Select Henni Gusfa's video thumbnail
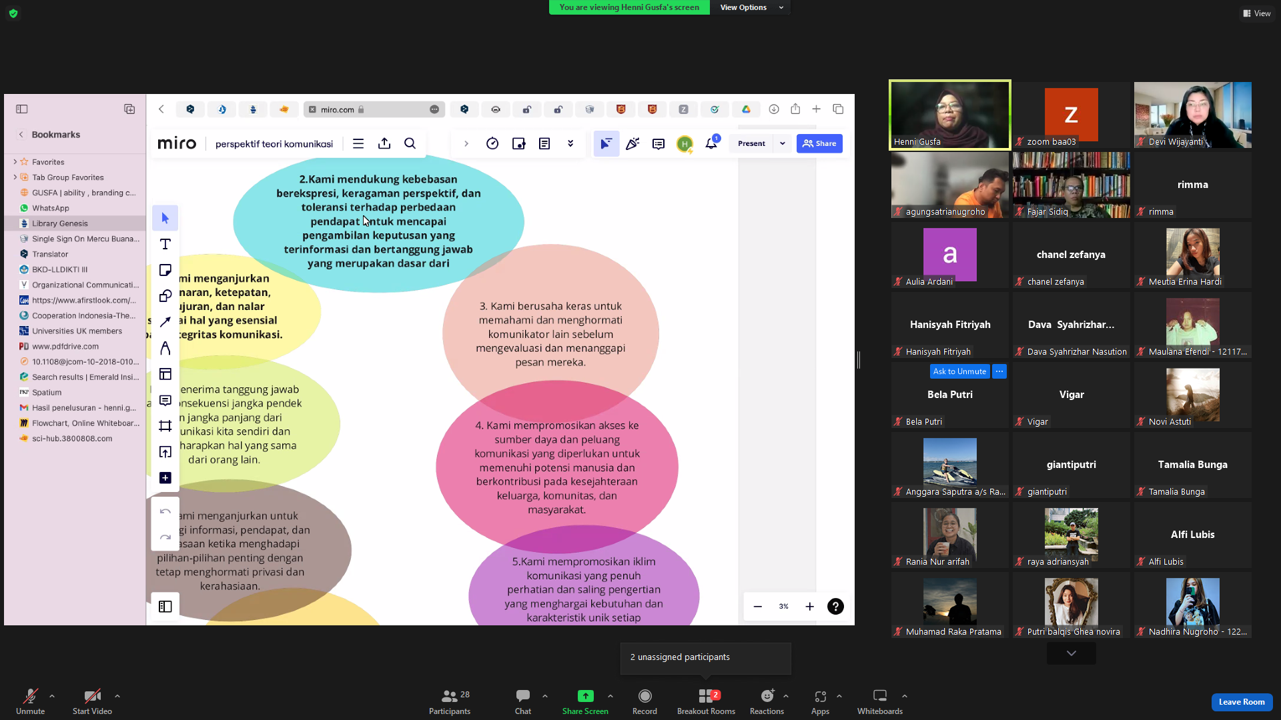 [950, 115]
